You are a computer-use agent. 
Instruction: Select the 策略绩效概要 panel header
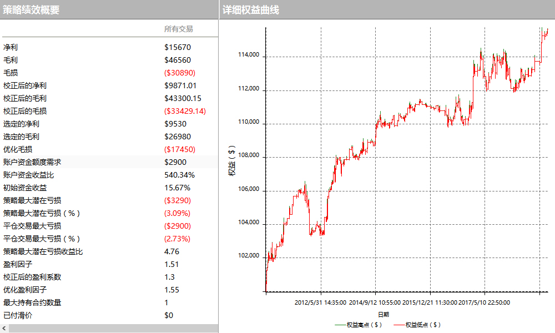tap(31, 9)
